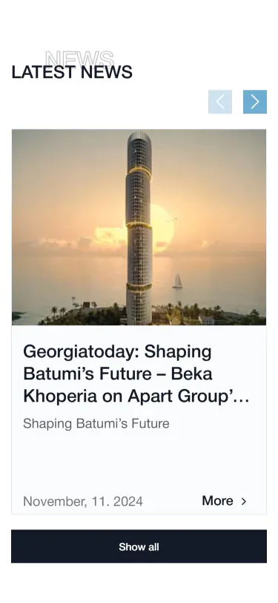Click the sailboat in the article image
Viewport: 278px width, 603px height.
click(177, 281)
